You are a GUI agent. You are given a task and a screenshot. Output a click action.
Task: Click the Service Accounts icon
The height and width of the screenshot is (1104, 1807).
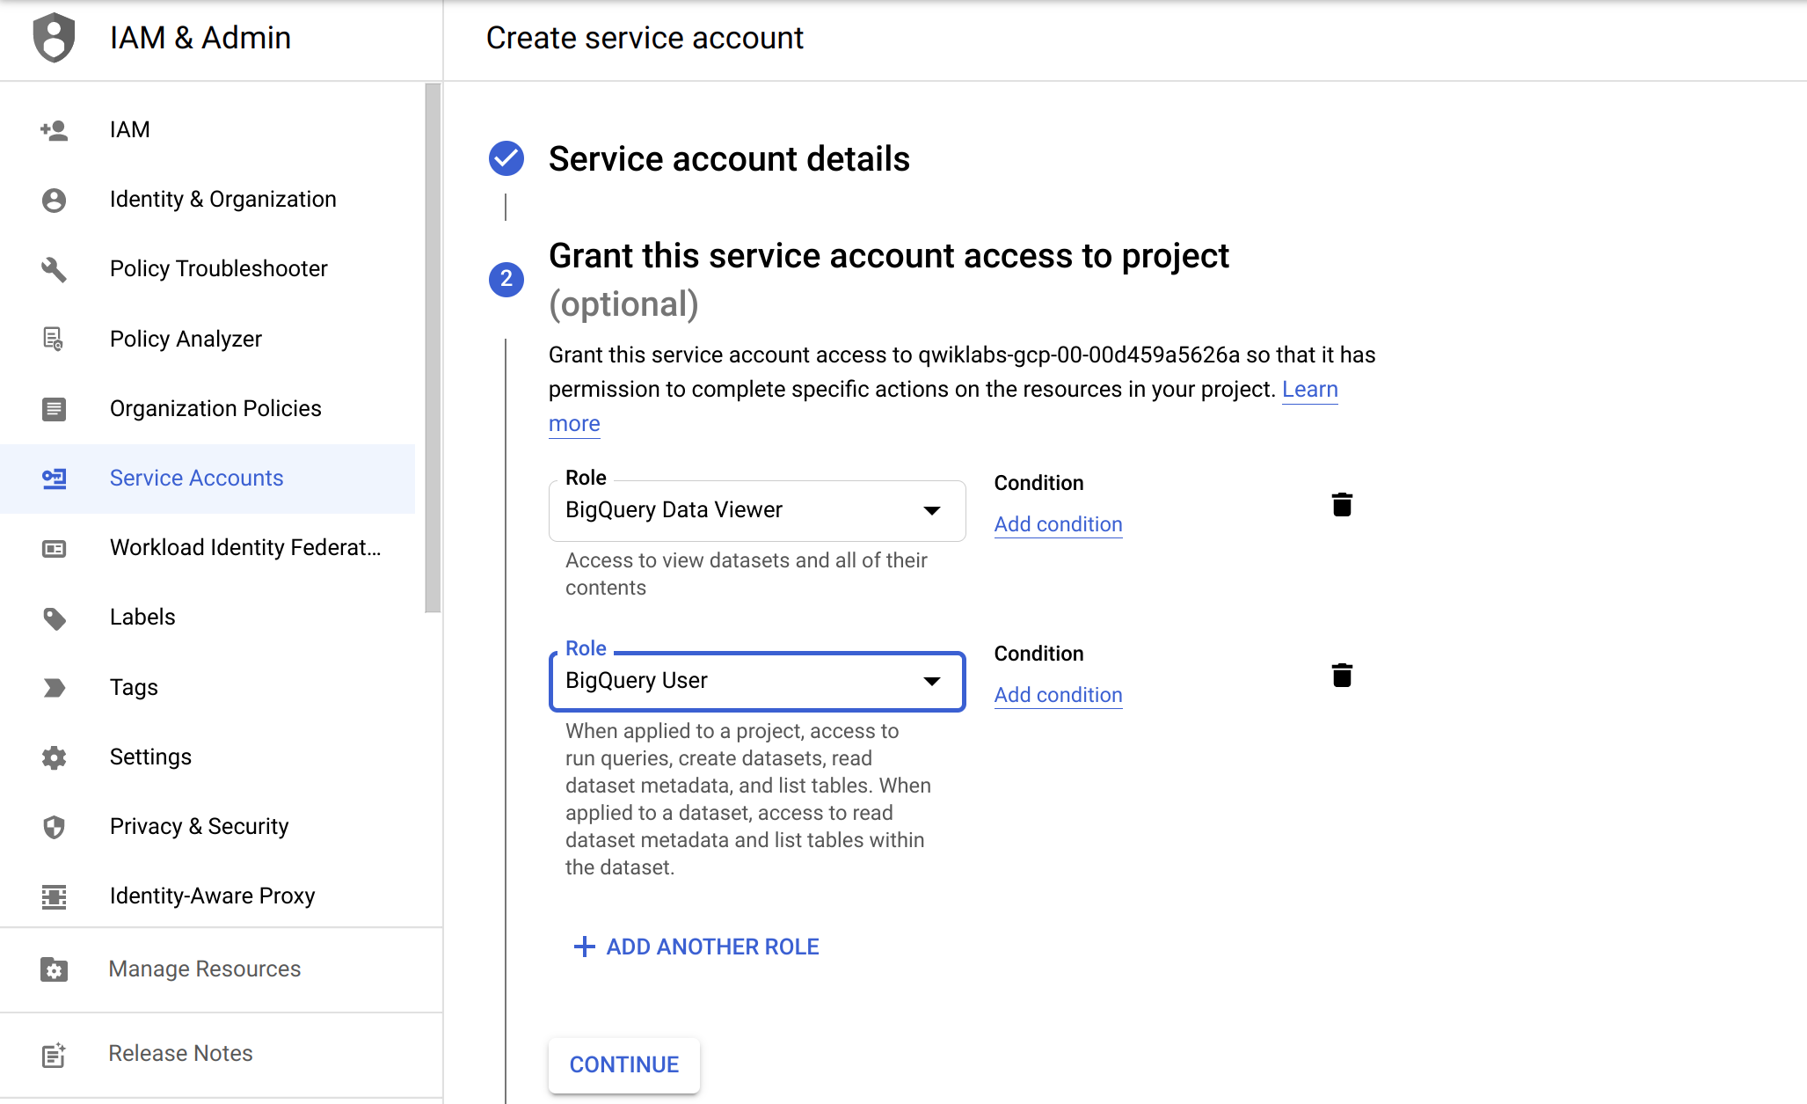(55, 478)
